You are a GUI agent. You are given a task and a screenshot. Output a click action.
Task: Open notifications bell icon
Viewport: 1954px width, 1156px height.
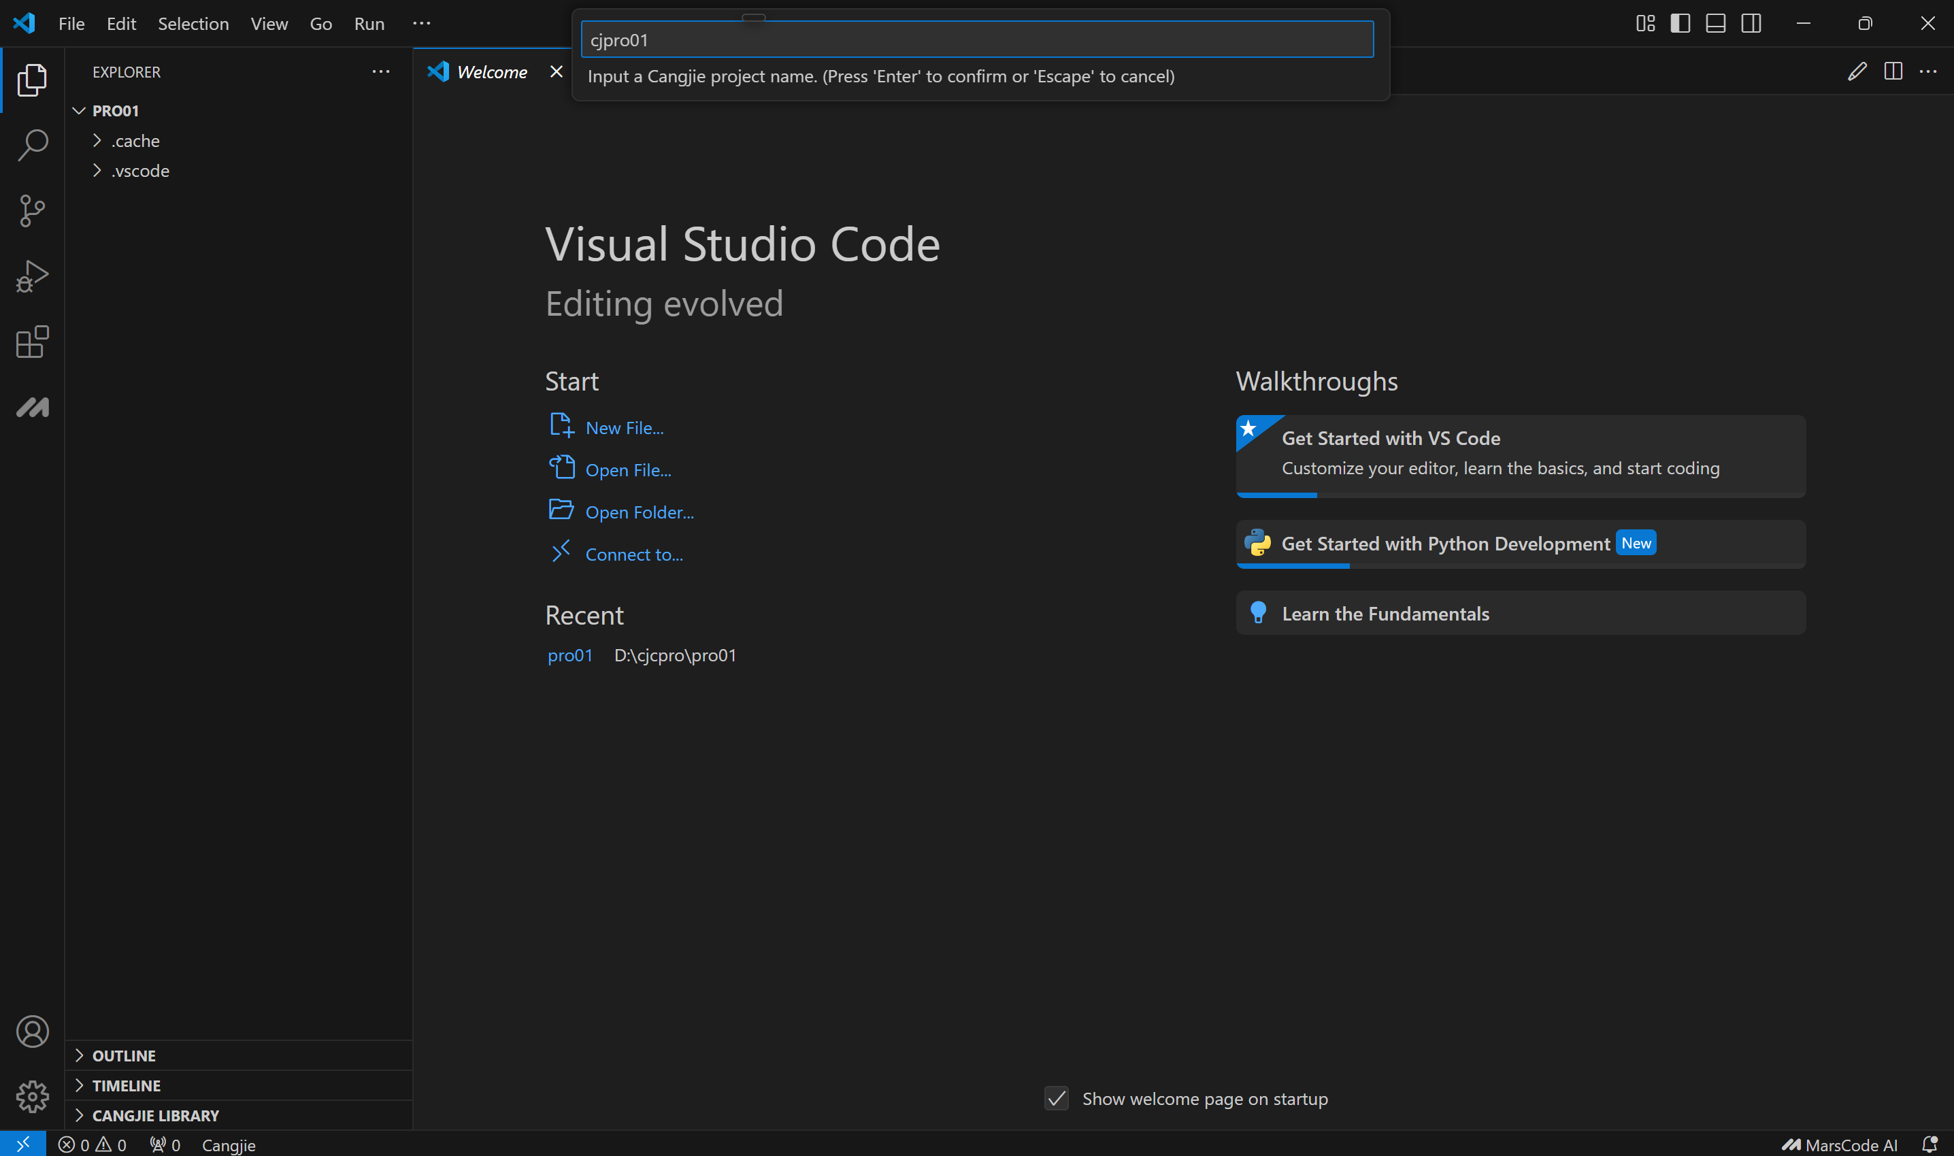click(1929, 1144)
